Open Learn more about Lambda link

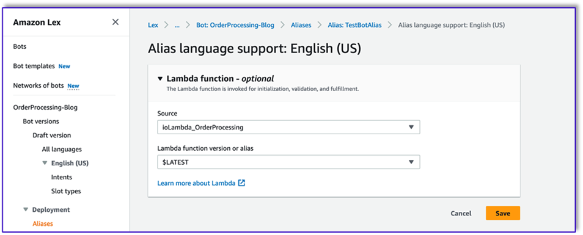pyautogui.click(x=196, y=183)
